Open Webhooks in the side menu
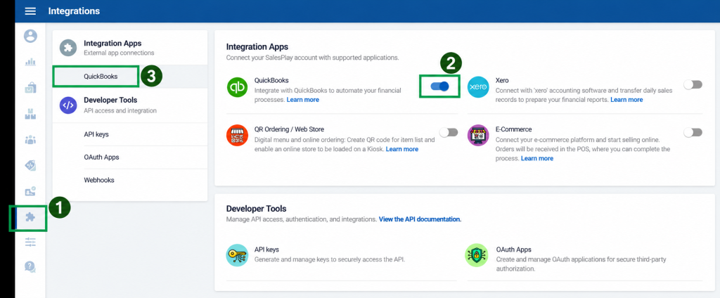This screenshot has height=298, width=720. 98,180
